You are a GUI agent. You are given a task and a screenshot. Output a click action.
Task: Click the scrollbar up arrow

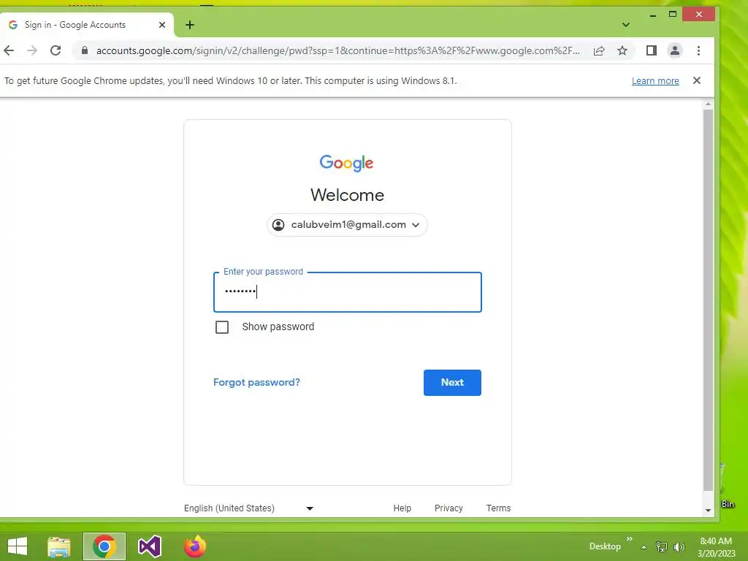pyautogui.click(x=708, y=104)
